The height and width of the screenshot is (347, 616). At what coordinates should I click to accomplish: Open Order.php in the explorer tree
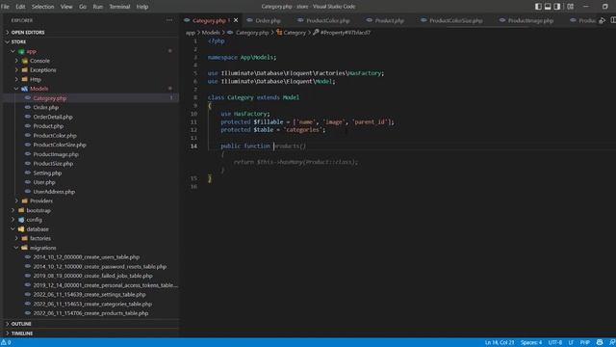[90, 107]
